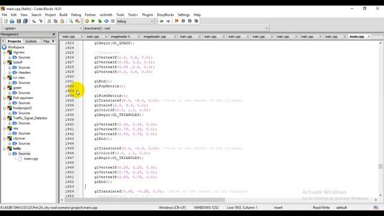Collapse the hello project node
Viewport: 384px width, 216px height.
[x=4, y=149]
